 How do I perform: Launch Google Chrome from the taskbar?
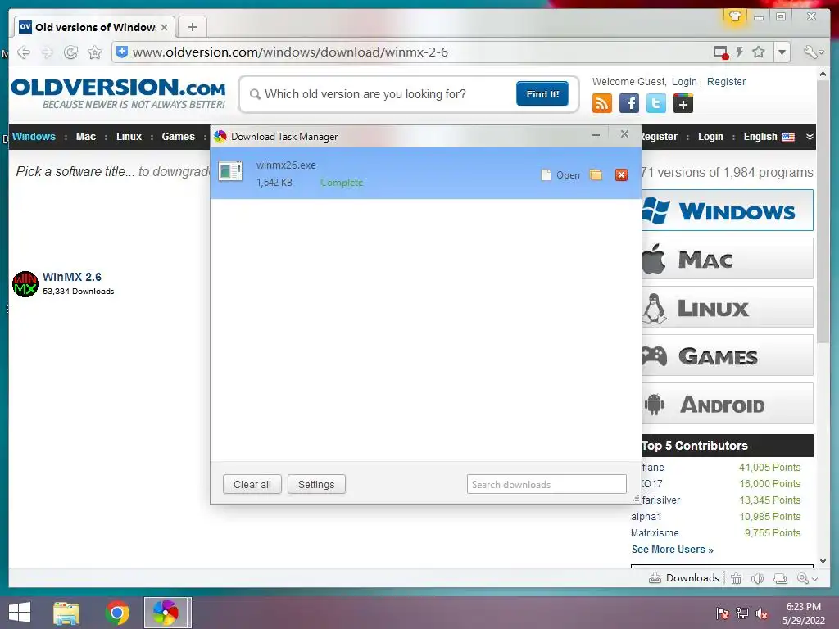[117, 613]
